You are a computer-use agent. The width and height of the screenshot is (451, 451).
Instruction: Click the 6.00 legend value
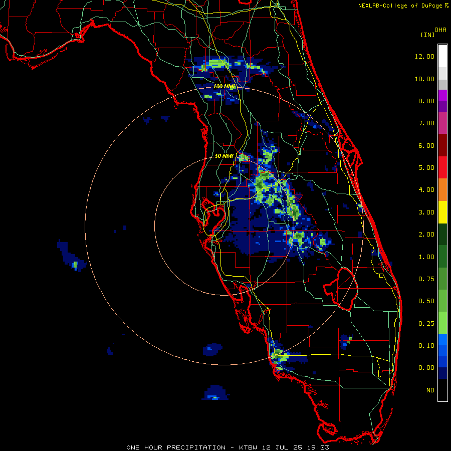coord(426,145)
